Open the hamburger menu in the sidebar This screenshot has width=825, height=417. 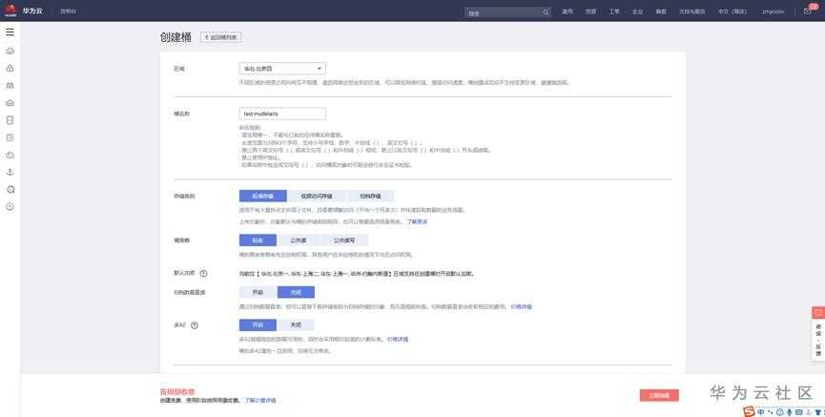[x=10, y=32]
